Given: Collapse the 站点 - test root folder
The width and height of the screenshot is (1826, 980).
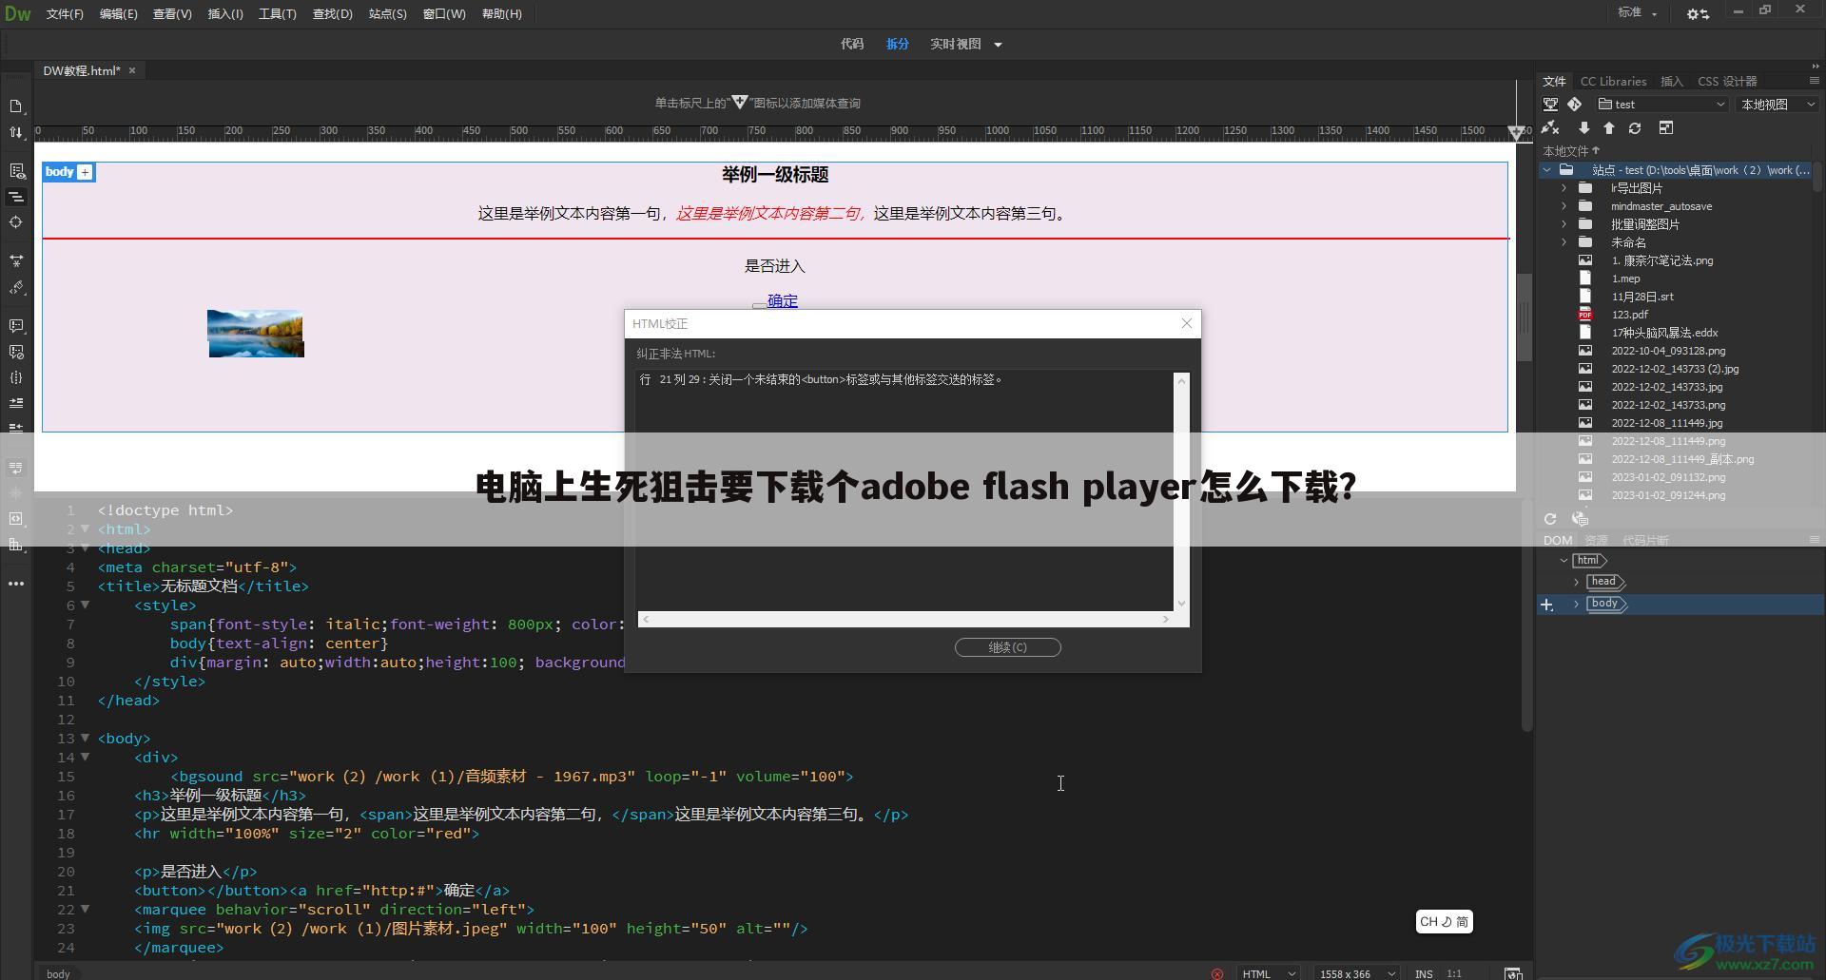Looking at the screenshot, I should click(x=1546, y=170).
